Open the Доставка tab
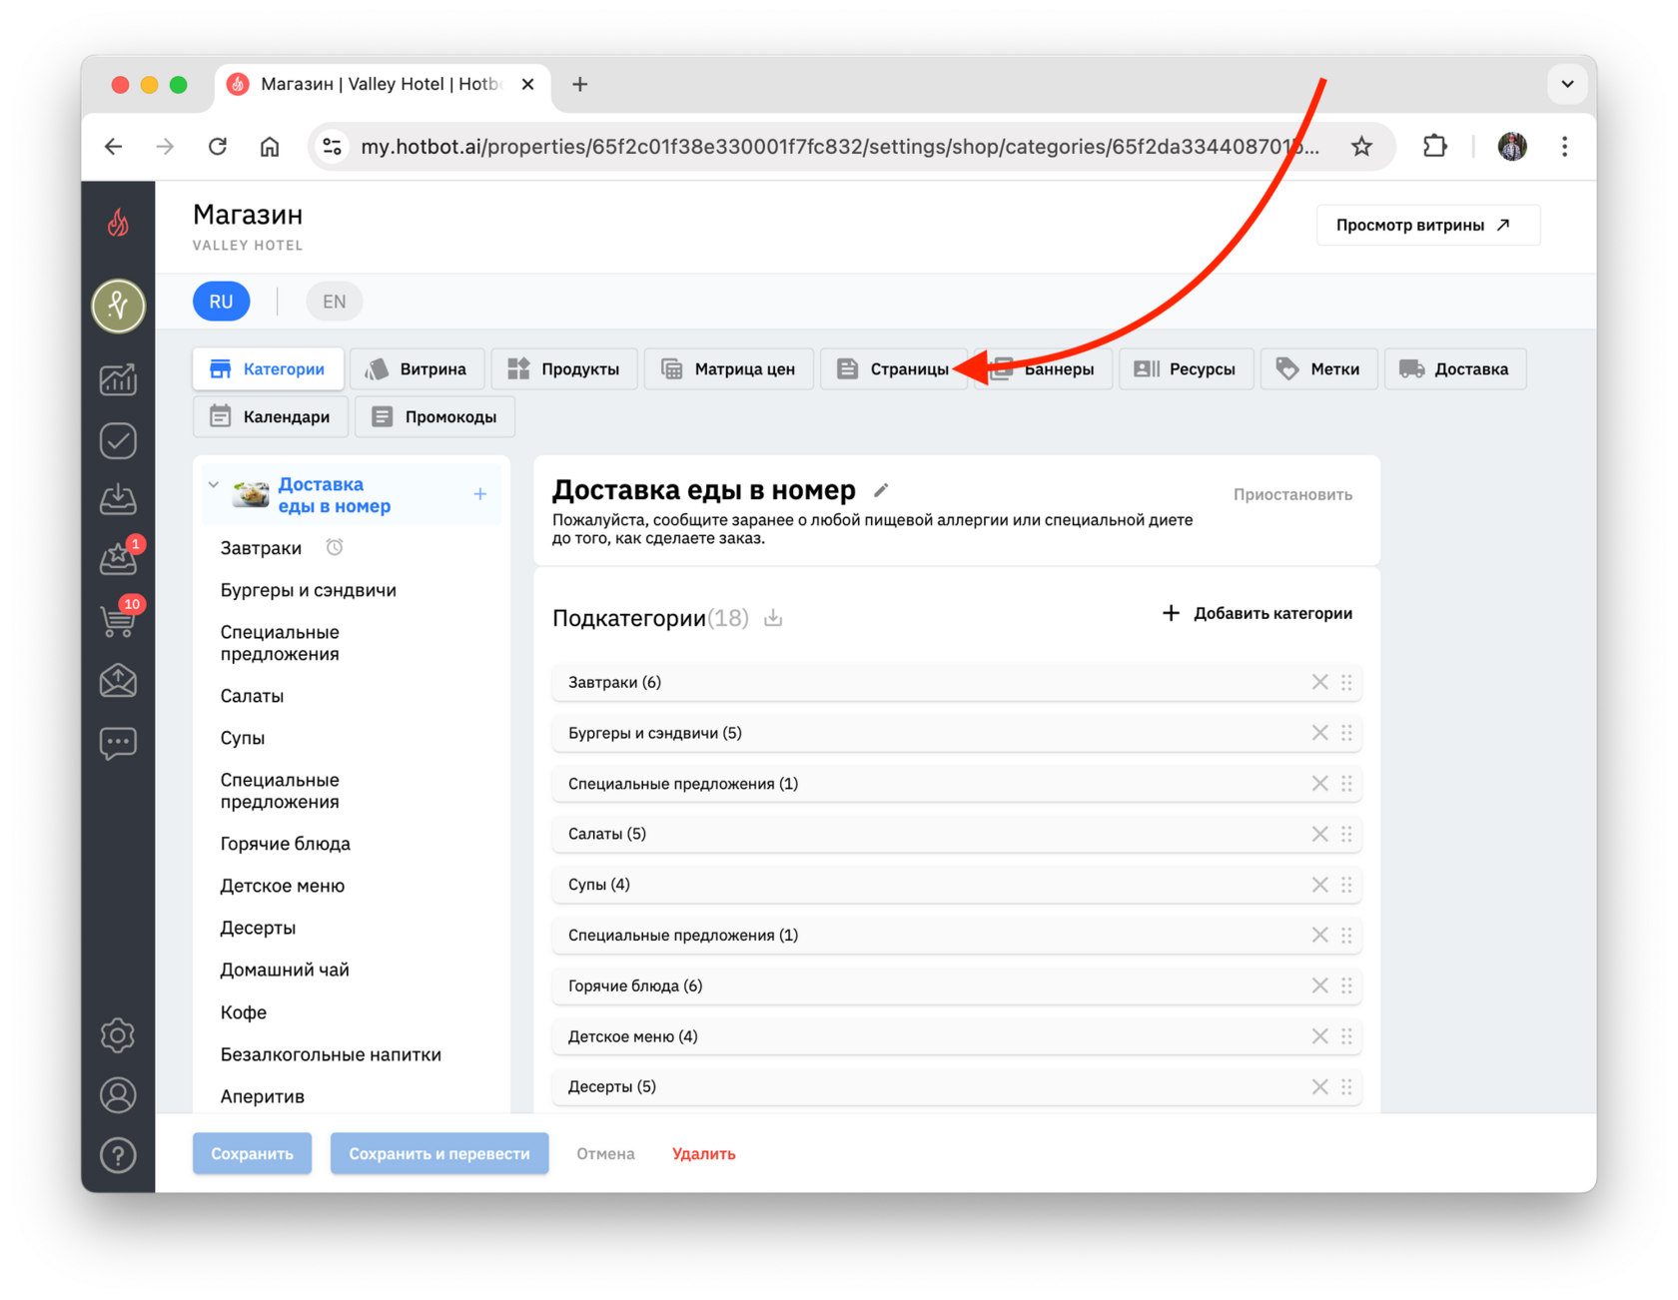Image resolution: width=1678 pixels, height=1300 pixels. [x=1455, y=369]
